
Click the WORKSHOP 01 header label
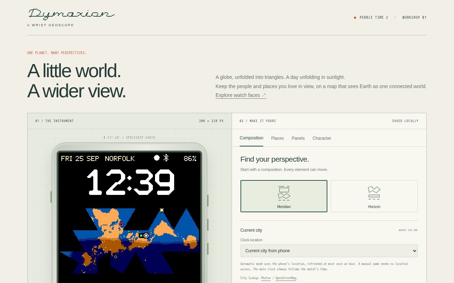coord(415,17)
